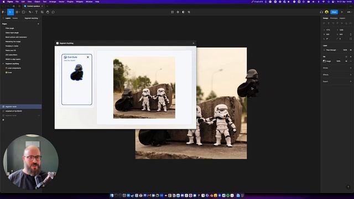Select the Rectangle shape tool
Image resolution: width=354 pixels, height=199 pixels.
[x=23, y=12]
